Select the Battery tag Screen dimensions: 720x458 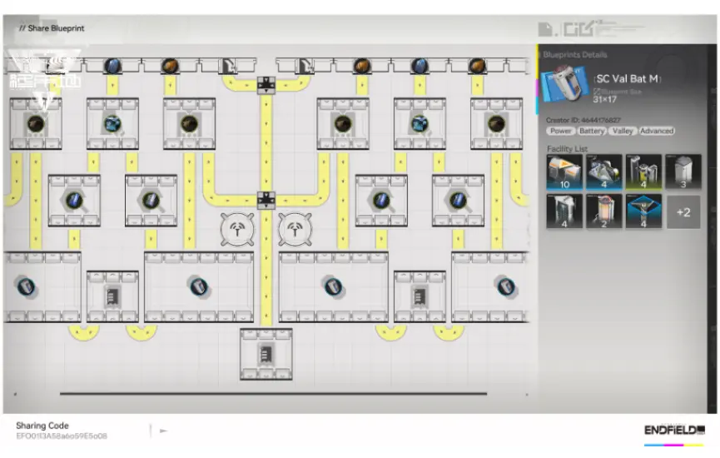pos(591,131)
